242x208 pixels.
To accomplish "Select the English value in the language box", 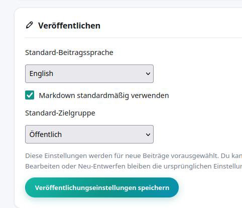I will [x=41, y=73].
